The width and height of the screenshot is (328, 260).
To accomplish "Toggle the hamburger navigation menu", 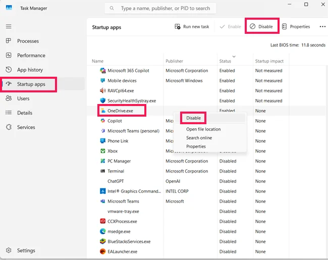I will click(9, 26).
